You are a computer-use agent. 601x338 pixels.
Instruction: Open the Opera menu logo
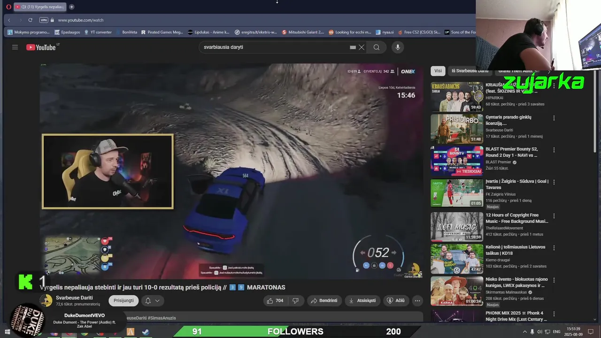8,7
